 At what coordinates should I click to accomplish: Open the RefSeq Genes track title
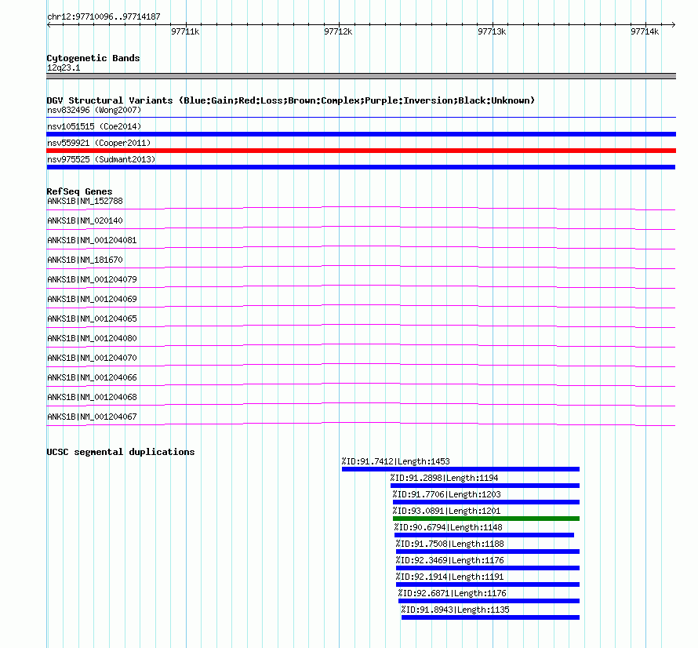(x=80, y=191)
